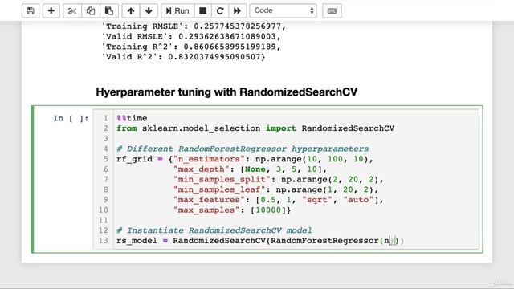Paste cells below icon
Screen dimensions: 514x289
pos(109,10)
